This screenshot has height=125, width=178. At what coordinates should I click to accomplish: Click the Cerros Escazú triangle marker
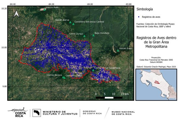pyautogui.click(x=63, y=77)
